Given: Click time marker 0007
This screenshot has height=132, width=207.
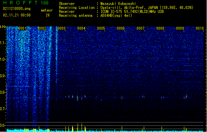Looking at the screenshot, I should 141,28.
